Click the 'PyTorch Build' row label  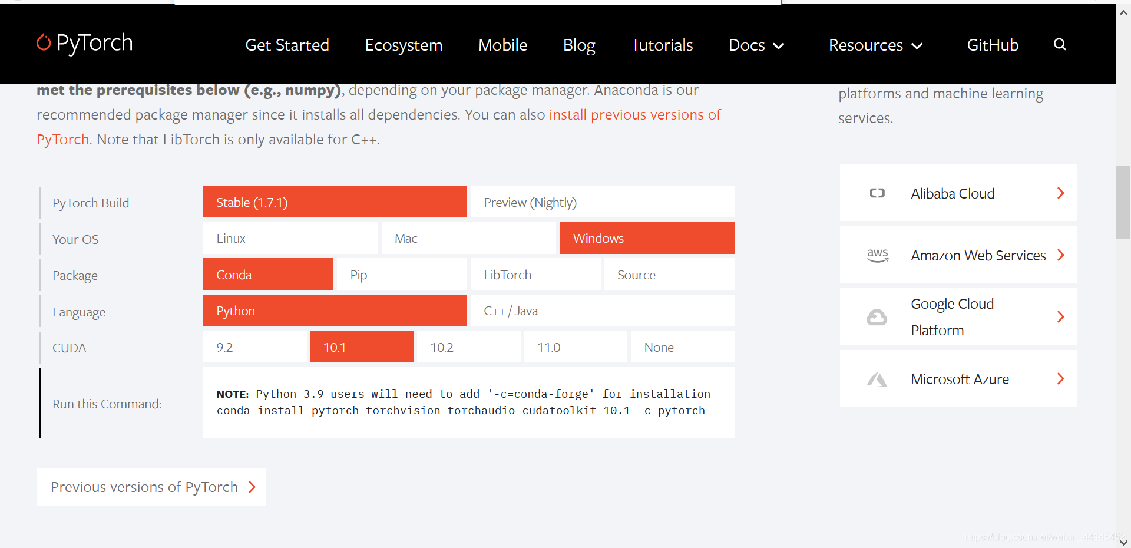tap(91, 203)
